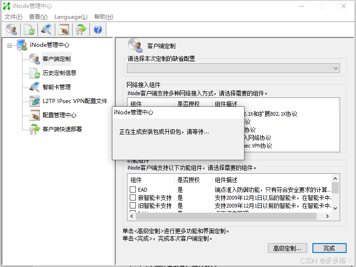Select L2TP IPsec VPN配置文件 tree item
Viewport: 356px width, 267px height.
(x=75, y=101)
